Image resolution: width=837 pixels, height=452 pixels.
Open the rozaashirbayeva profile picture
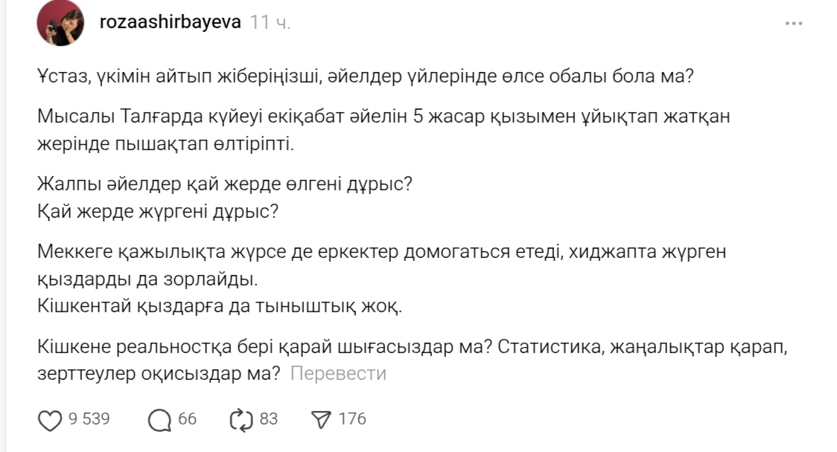[x=60, y=23]
